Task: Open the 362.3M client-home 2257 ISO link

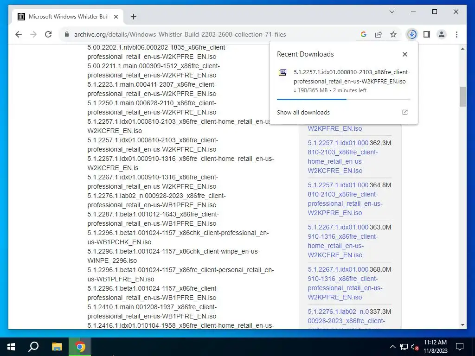Action: tap(343, 157)
